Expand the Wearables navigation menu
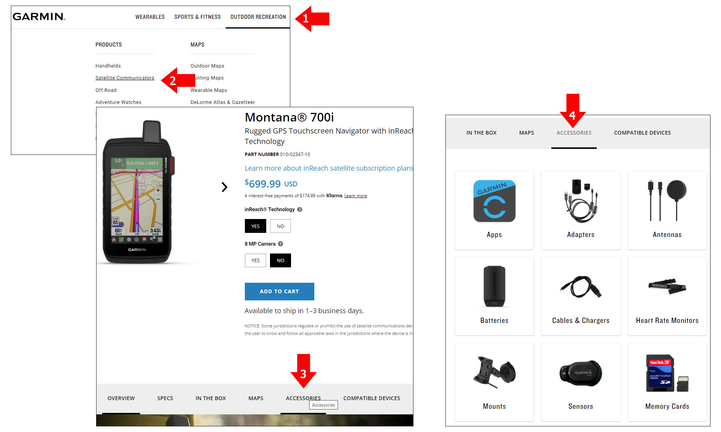This screenshot has width=721, height=432. 150,17
